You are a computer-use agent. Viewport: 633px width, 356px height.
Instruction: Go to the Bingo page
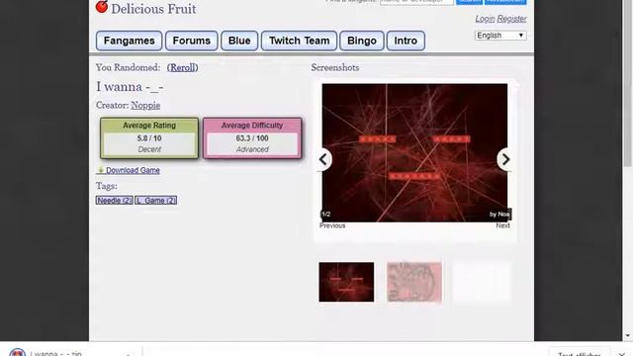point(362,41)
